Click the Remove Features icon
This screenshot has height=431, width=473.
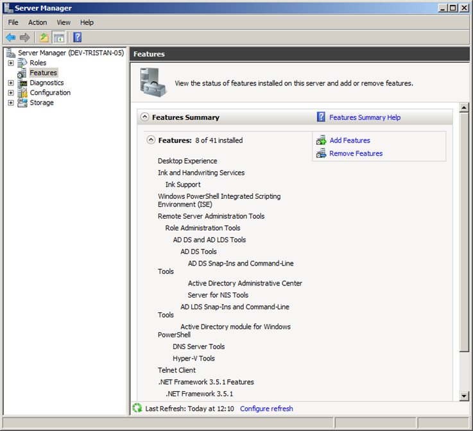click(x=322, y=153)
